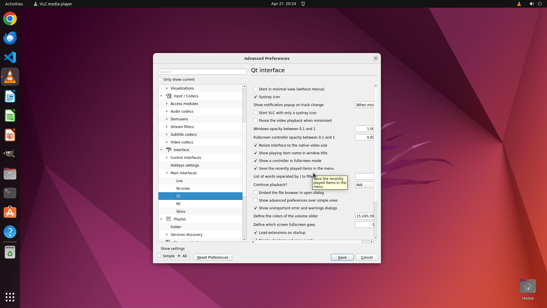
Task: Click the Playlist category icon
Action: tap(169, 219)
